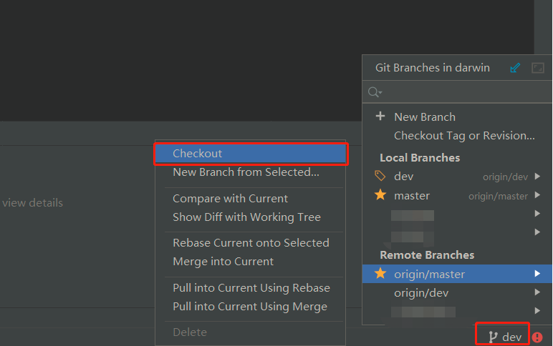Click the tag icon beside dev branch
This screenshot has height=346, width=553.
click(x=380, y=176)
